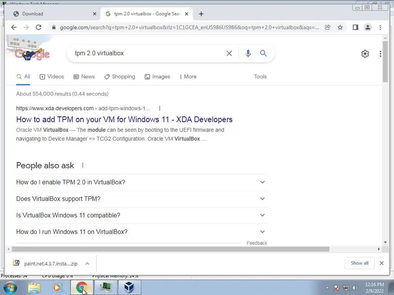Open Tools search options
This screenshot has height=295, width=394.
(260, 77)
